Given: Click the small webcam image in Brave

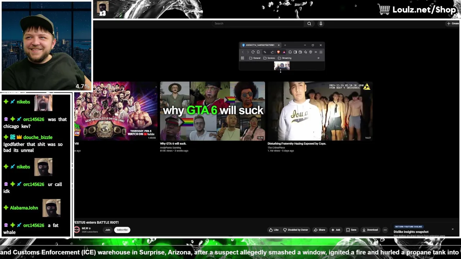Looking at the screenshot, I should coord(282,66).
